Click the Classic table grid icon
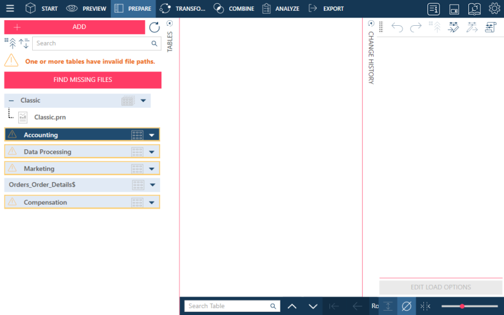The image size is (504, 315). [128, 101]
